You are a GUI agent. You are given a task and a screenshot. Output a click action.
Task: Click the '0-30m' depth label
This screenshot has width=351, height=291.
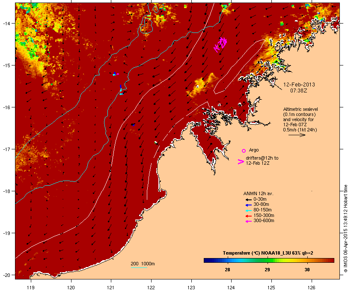click(260, 199)
